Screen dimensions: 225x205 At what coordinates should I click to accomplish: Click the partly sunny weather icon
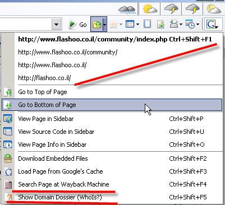(150, 9)
